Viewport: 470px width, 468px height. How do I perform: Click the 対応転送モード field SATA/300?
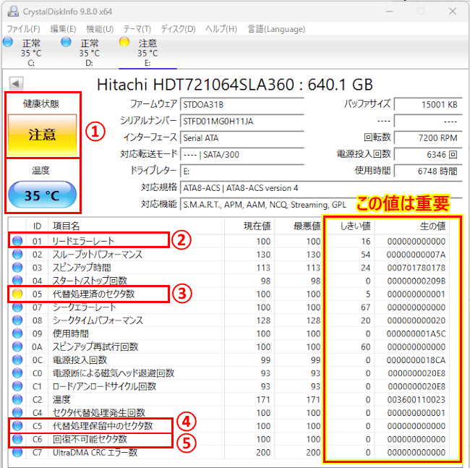click(x=242, y=154)
